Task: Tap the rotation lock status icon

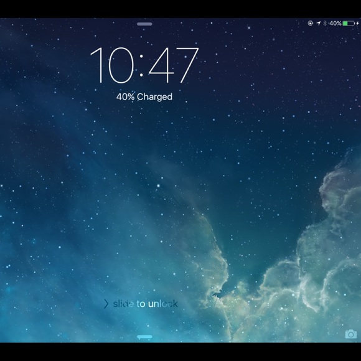Action: coord(311,23)
